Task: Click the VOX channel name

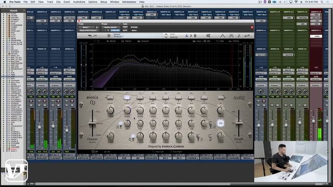Action: pos(124,158)
